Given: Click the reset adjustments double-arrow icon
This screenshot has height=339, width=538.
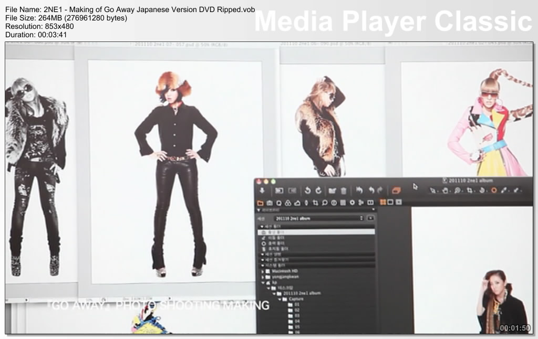Looking at the screenshot, I should coord(359,190).
